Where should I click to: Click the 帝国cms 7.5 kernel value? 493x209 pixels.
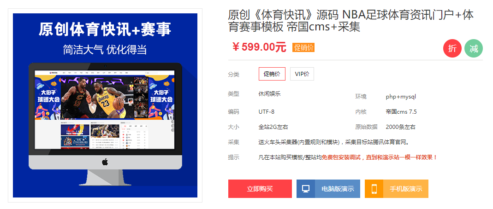[x=401, y=112]
